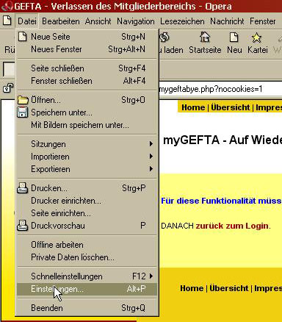The image size is (282, 322).
Task: Open the Bearbeiten menu
Action: (61, 21)
